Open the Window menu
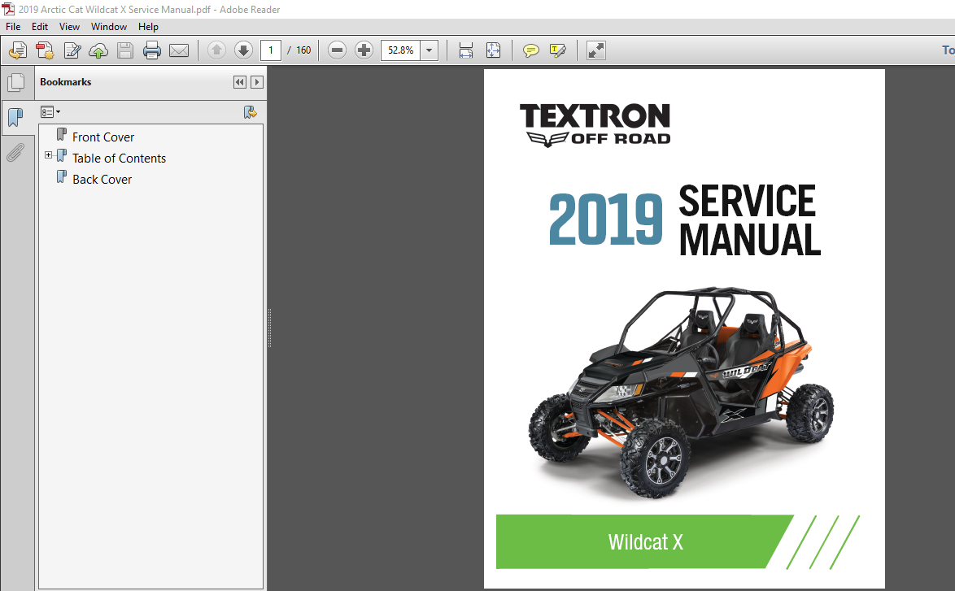The width and height of the screenshot is (955, 591). [x=108, y=27]
